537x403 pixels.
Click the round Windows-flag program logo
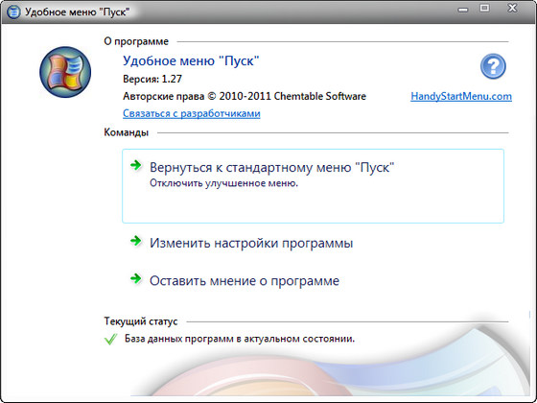tap(65, 72)
